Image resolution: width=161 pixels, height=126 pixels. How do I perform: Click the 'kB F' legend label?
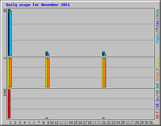[x=157, y=115]
